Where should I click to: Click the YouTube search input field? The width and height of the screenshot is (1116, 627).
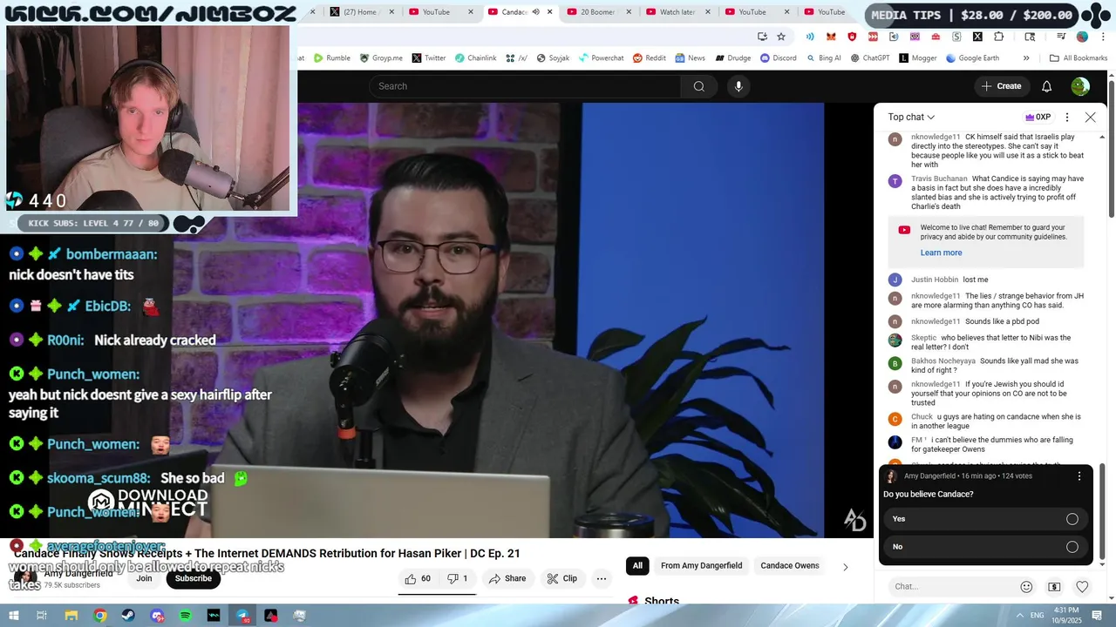point(525,86)
